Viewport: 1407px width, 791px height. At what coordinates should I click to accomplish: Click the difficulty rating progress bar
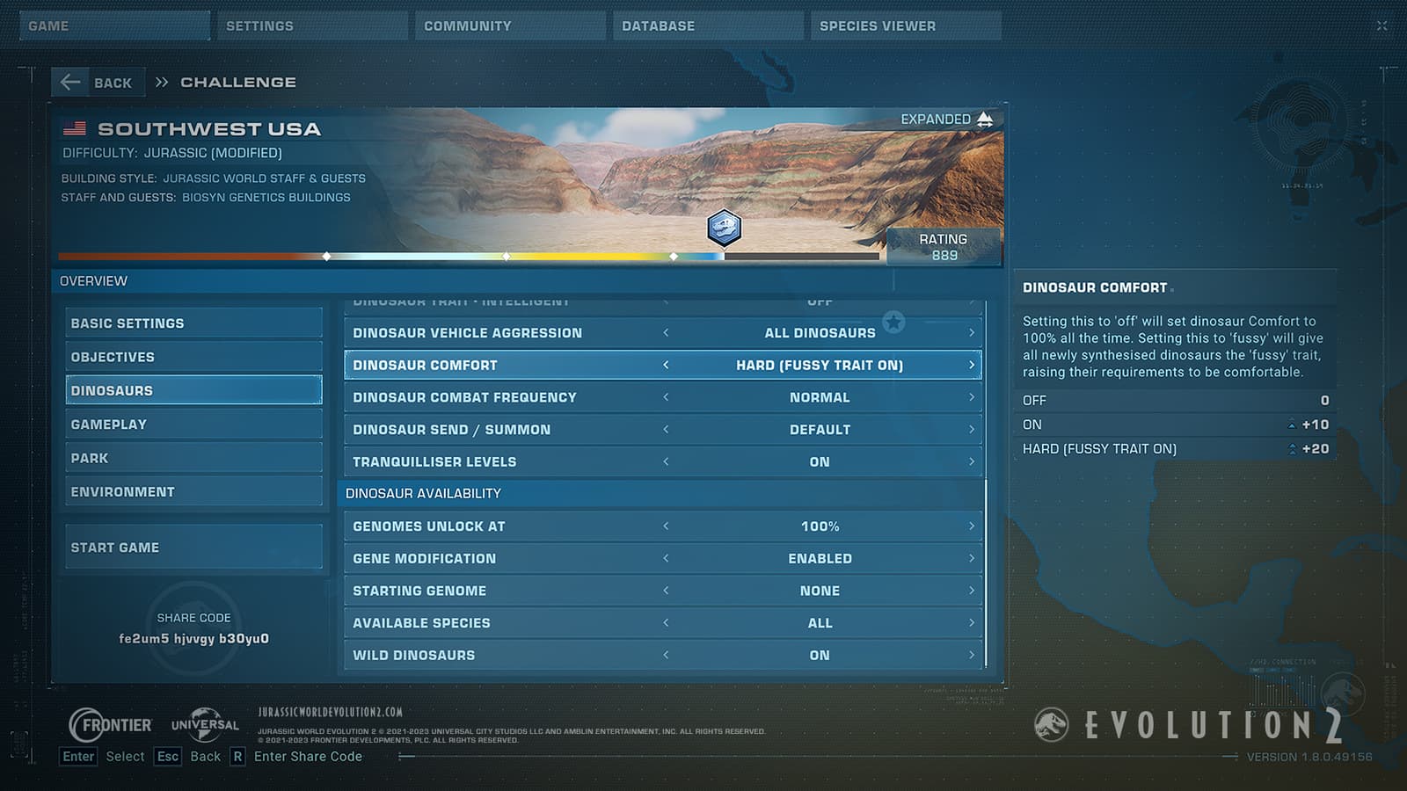[x=469, y=257]
